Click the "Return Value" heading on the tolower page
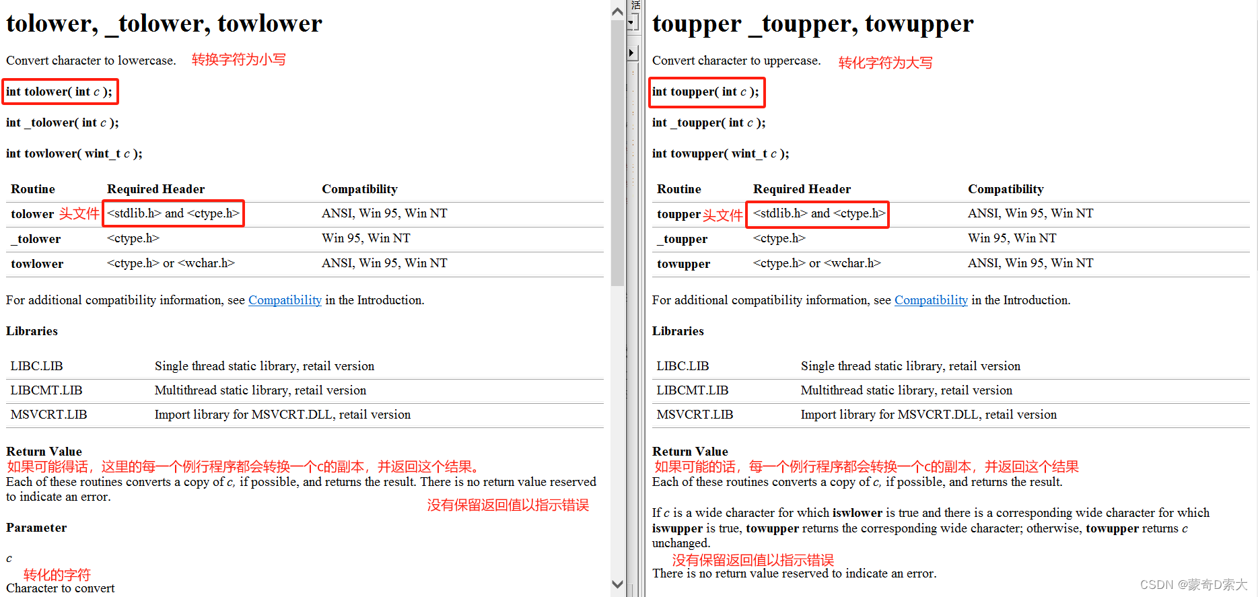The width and height of the screenshot is (1258, 597). click(44, 452)
